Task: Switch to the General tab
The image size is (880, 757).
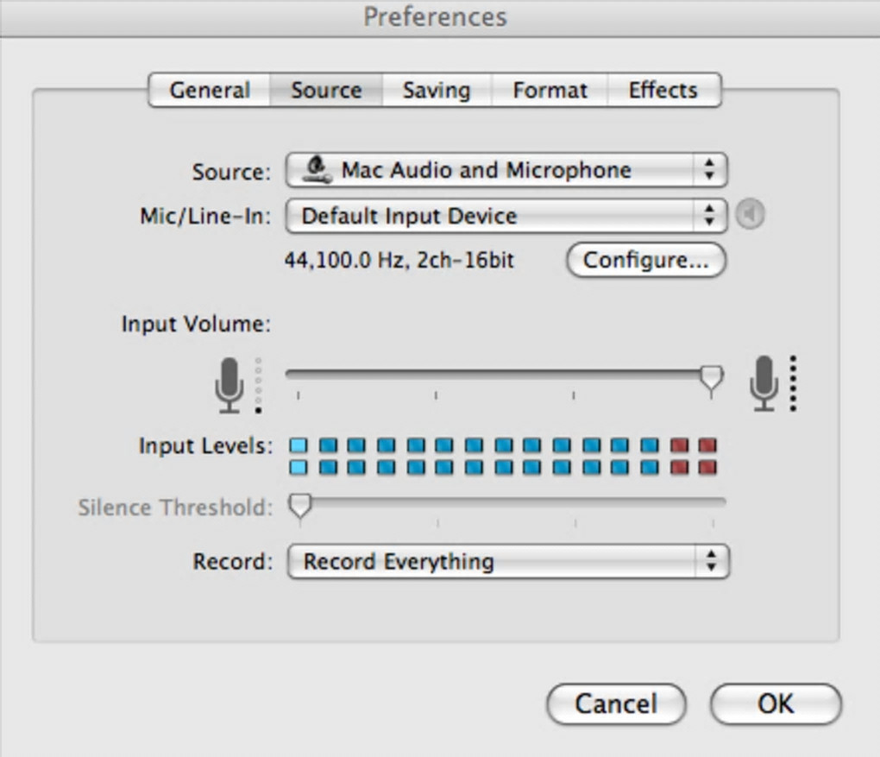Action: tap(210, 91)
